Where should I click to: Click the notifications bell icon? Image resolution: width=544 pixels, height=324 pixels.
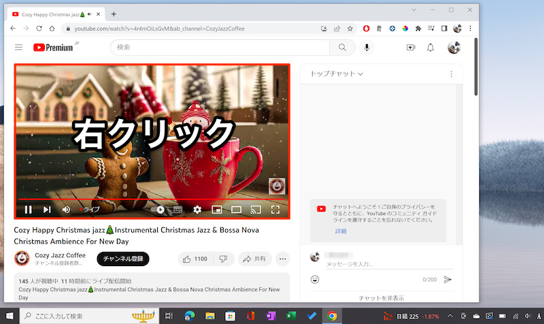coord(430,48)
